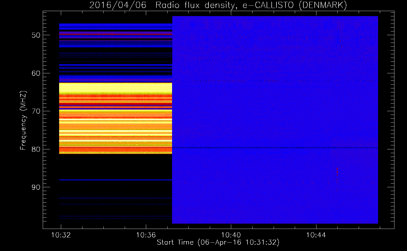The image size is (407, 251).
Task: Click the 'Frequency (MHZ)' y-axis label
Action: [23, 120]
